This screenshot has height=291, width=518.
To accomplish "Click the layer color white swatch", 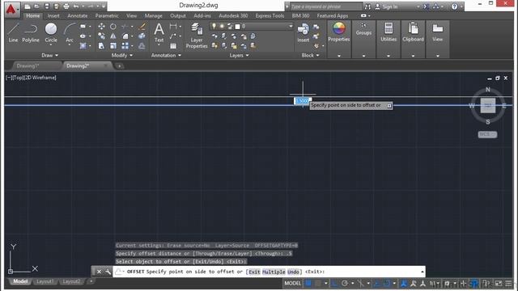I will pyautogui.click(x=237, y=27).
